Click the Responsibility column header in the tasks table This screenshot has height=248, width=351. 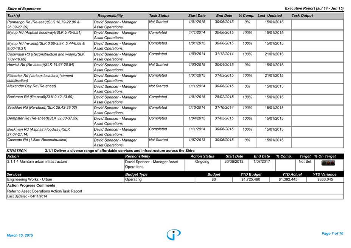110,16
